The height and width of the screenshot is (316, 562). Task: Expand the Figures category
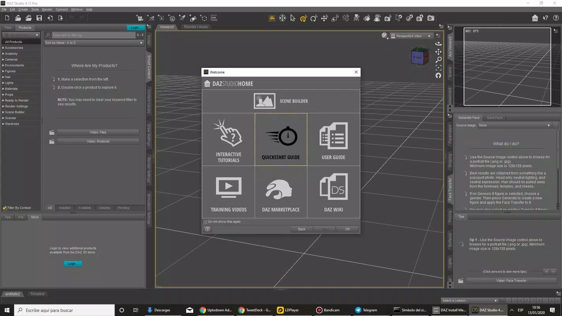4,71
